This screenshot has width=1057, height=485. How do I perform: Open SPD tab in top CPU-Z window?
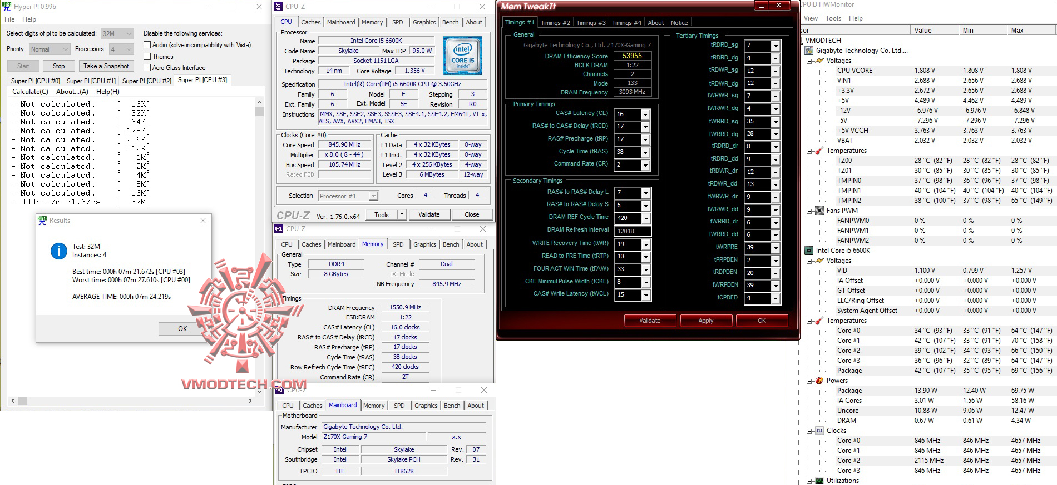[x=397, y=22]
